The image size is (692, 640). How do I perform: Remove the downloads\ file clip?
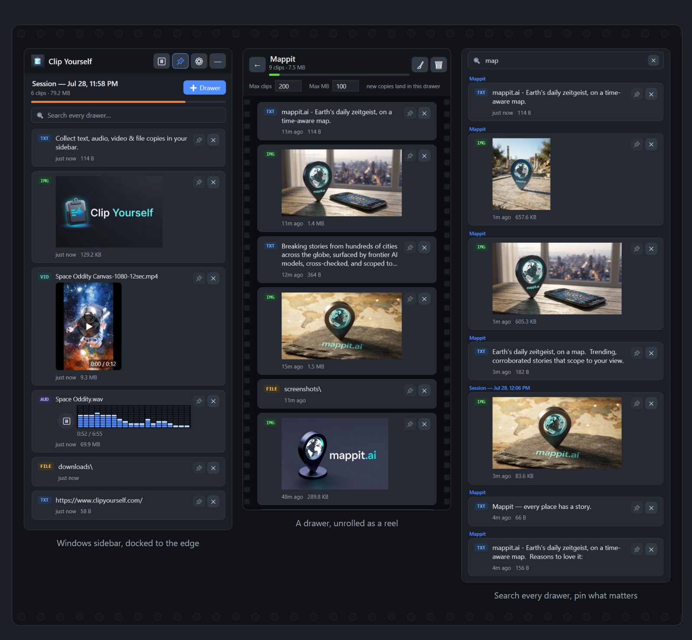point(213,468)
